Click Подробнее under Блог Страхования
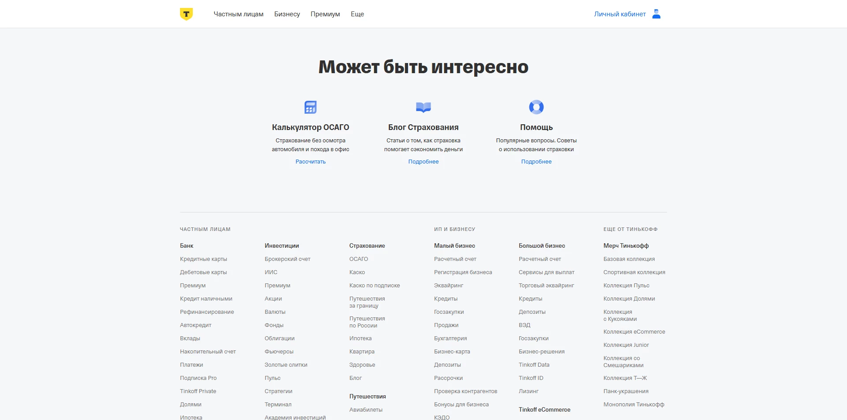 pyautogui.click(x=423, y=162)
